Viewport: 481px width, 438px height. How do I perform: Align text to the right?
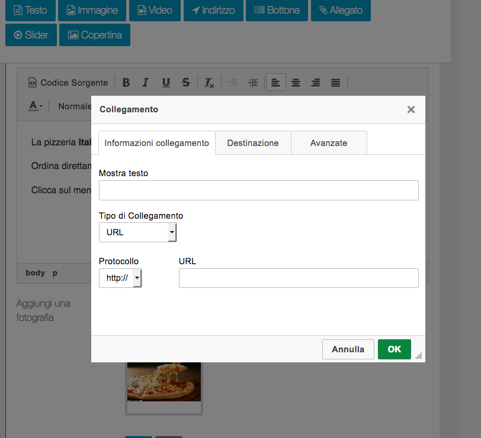[316, 83]
